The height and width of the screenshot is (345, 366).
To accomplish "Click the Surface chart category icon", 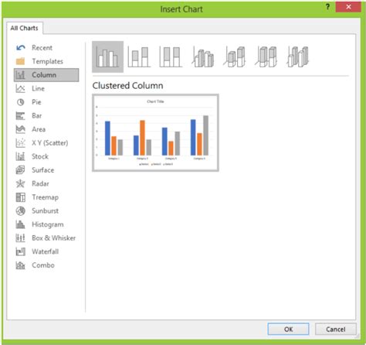I will point(21,170).
